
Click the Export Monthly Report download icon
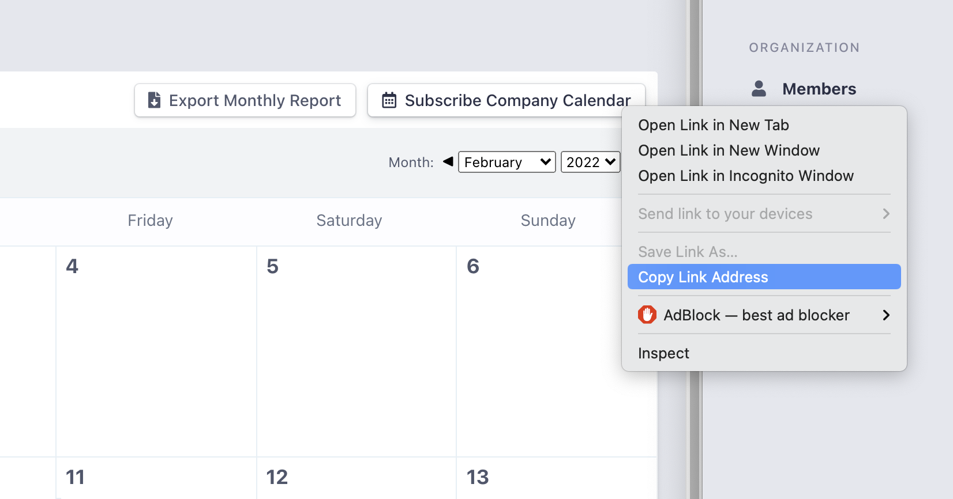pyautogui.click(x=154, y=100)
